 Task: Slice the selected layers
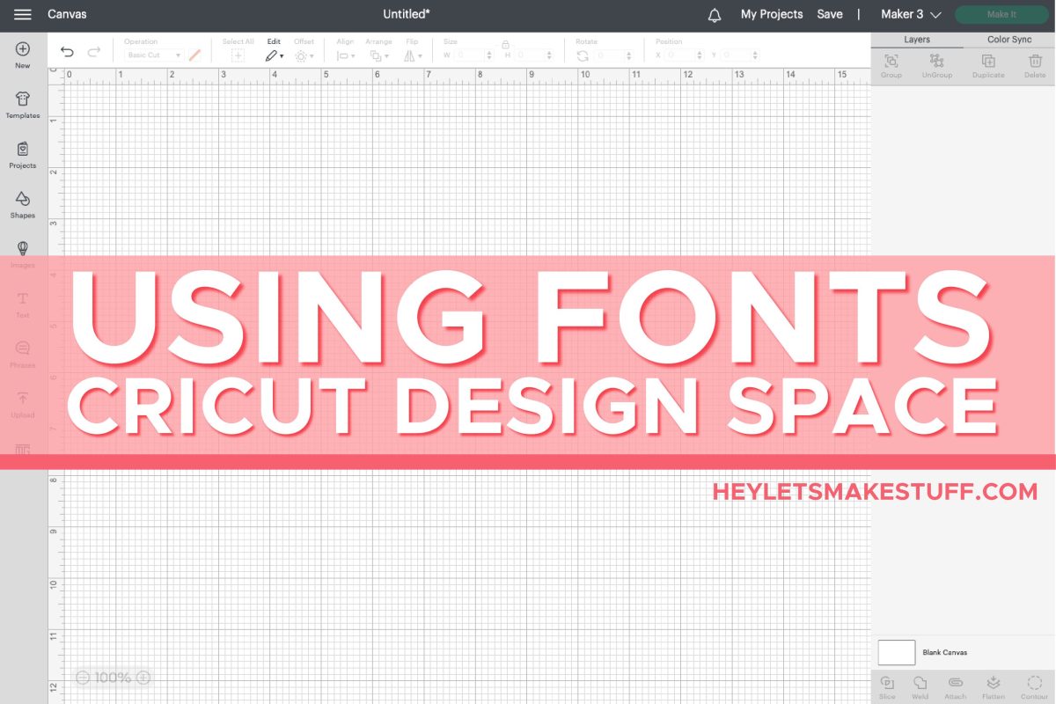[x=887, y=687]
